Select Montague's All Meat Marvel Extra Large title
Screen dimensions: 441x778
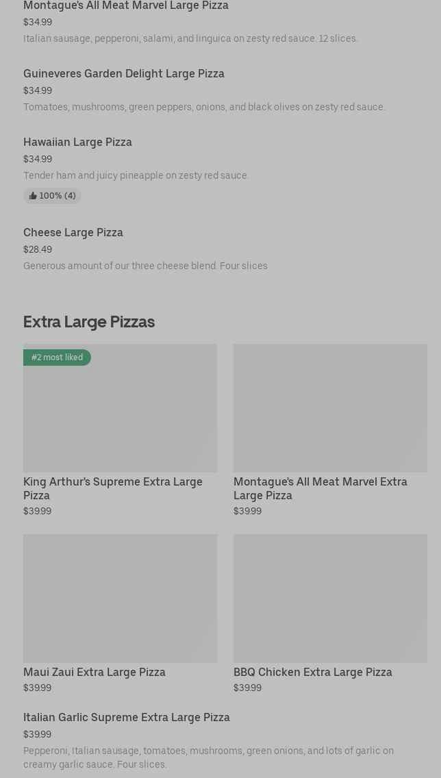(320, 488)
